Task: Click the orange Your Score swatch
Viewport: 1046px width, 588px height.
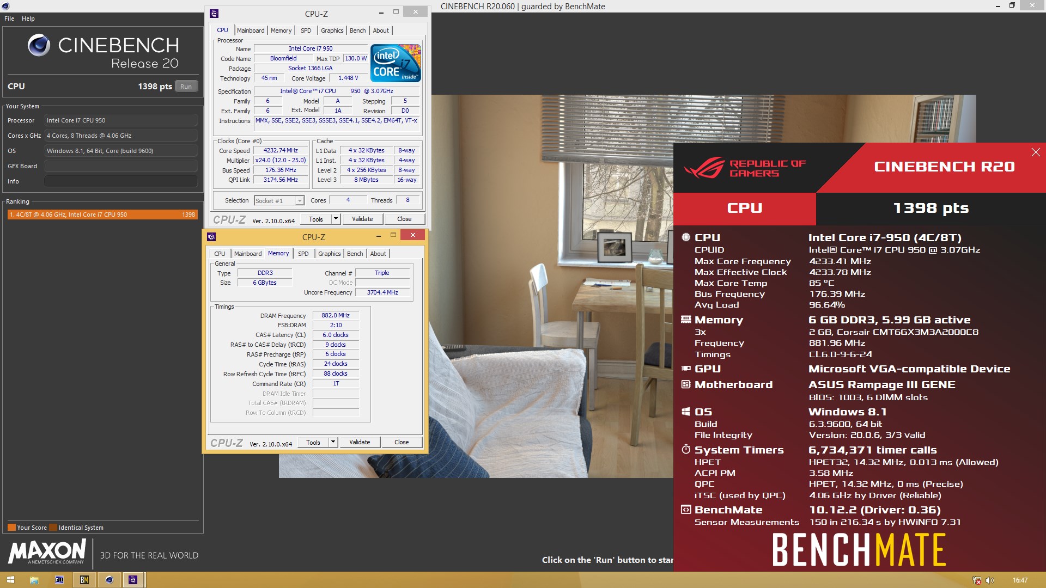Action: coord(11,527)
